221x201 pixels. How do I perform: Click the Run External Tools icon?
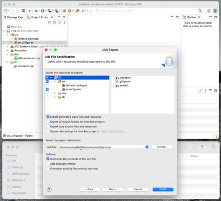point(56,11)
